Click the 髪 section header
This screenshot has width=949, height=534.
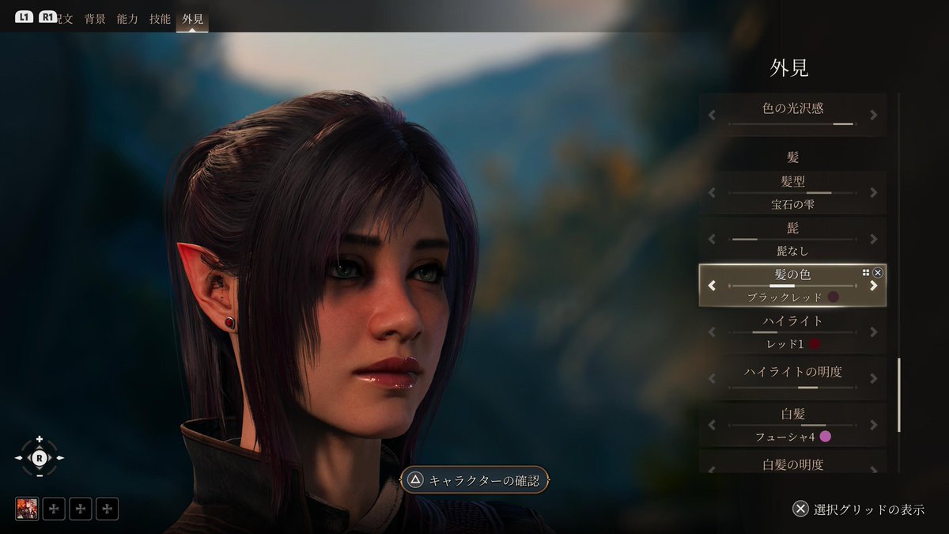click(792, 157)
